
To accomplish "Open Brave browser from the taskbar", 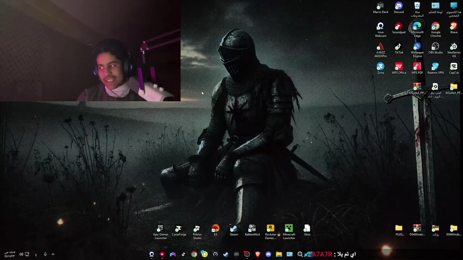I will (258, 254).
